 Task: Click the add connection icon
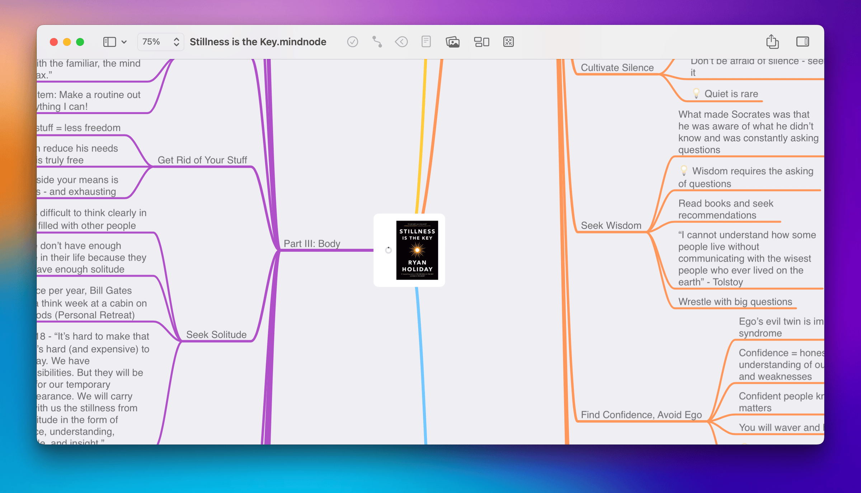[x=377, y=42]
